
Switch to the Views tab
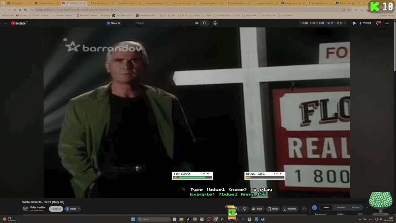[x=326, y=208]
